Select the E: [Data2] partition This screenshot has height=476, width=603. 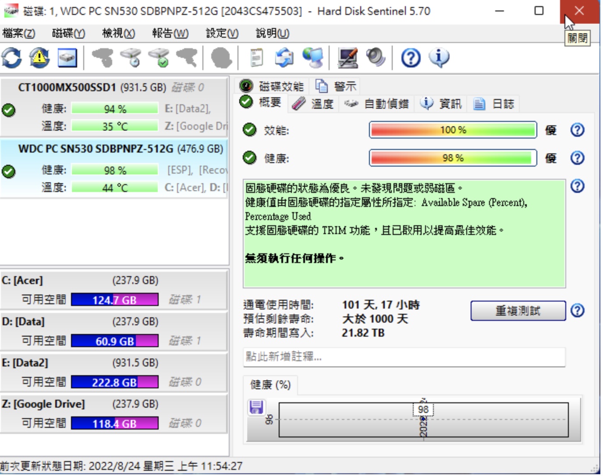114,373
